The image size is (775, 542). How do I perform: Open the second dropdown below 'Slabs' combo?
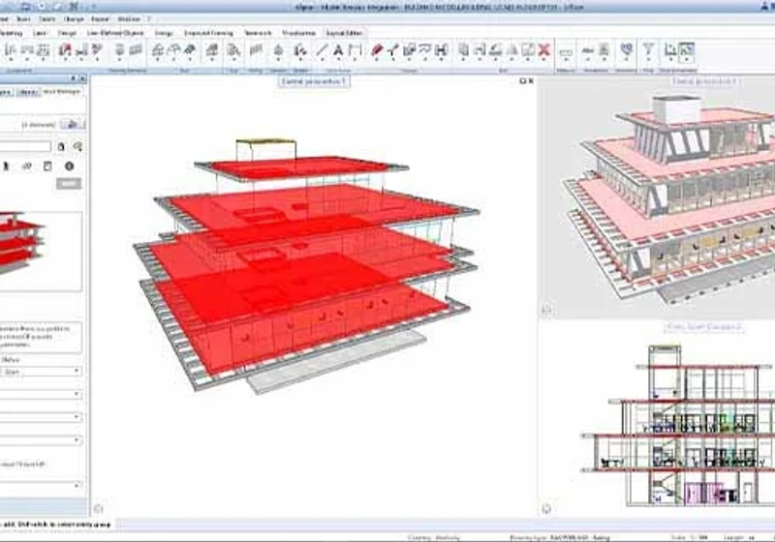coord(41,394)
